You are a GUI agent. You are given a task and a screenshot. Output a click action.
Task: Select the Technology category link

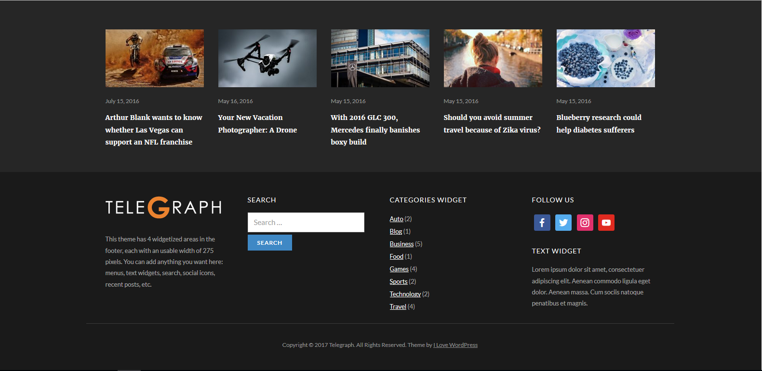coord(405,294)
